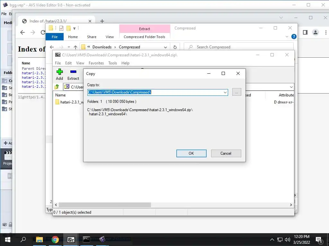
Task: Click the Name column header in 7-Zip
Action: tap(60, 95)
